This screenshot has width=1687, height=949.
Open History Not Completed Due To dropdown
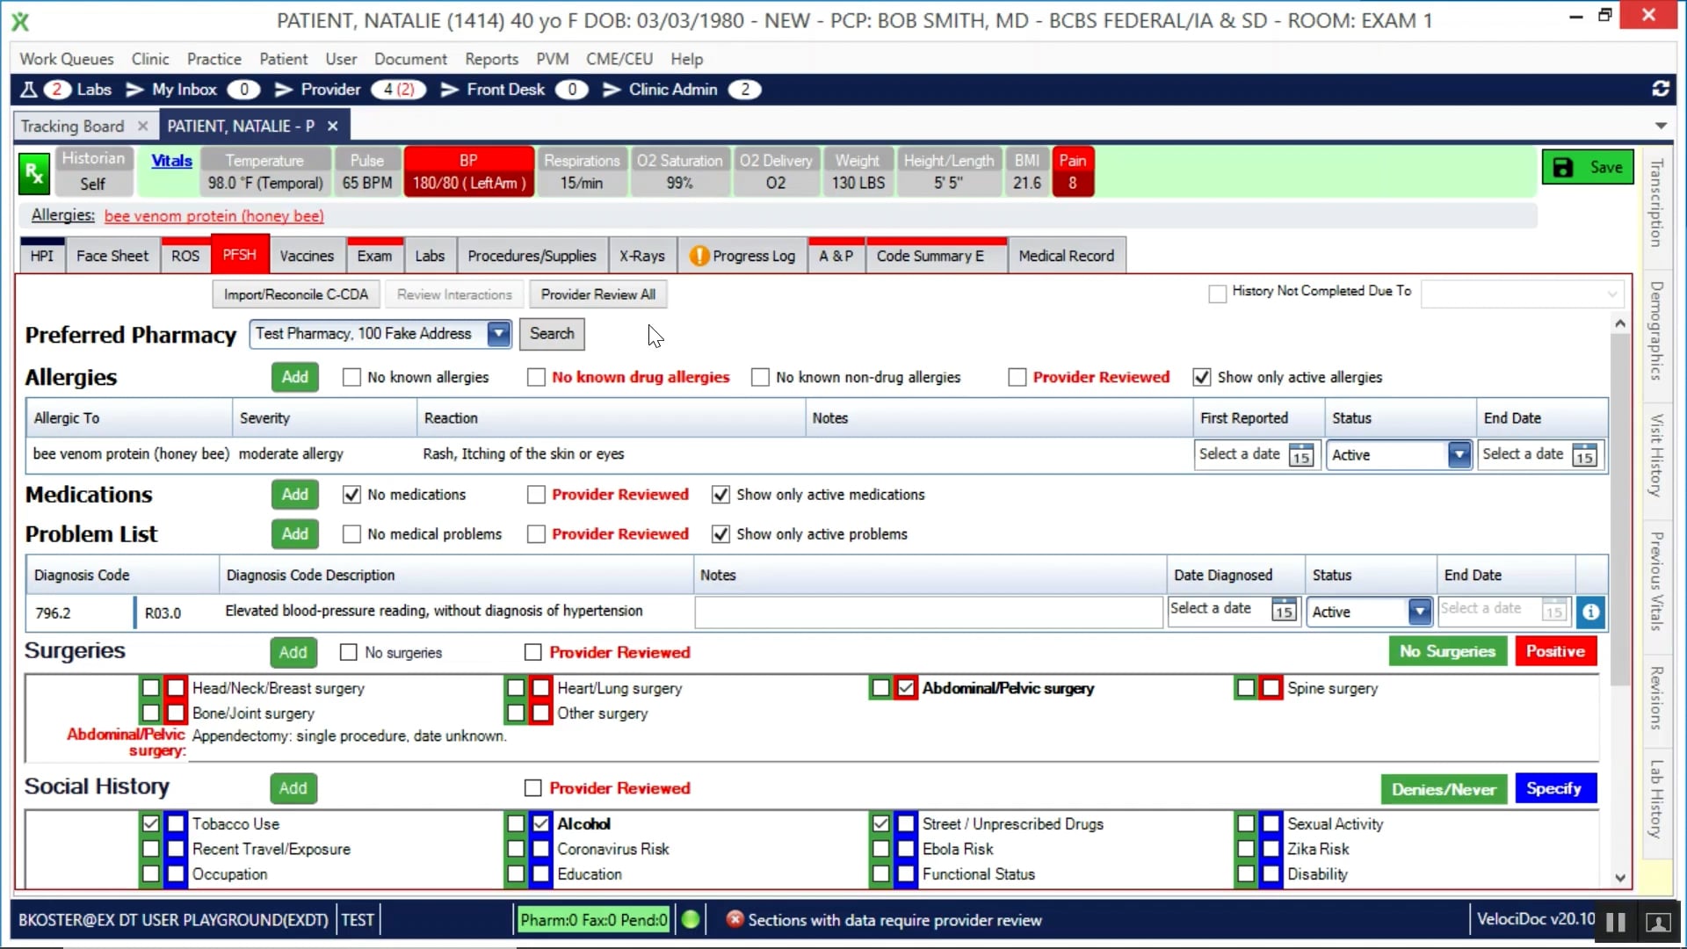point(1611,294)
